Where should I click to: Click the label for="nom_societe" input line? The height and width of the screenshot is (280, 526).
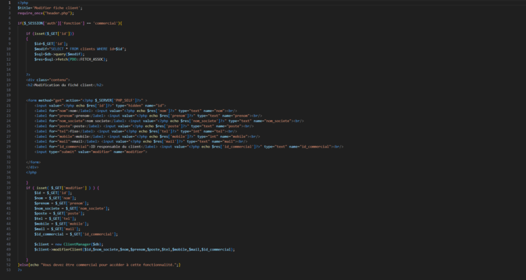[x=169, y=121]
